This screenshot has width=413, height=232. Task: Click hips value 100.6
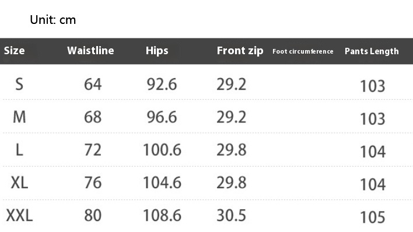(x=162, y=150)
